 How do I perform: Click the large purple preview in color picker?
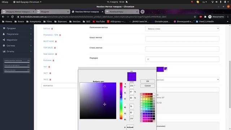(x=132, y=77)
